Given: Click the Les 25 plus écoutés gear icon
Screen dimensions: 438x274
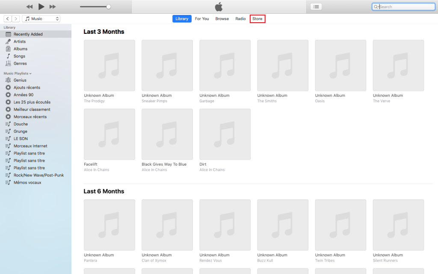Looking at the screenshot, I should click(x=8, y=102).
